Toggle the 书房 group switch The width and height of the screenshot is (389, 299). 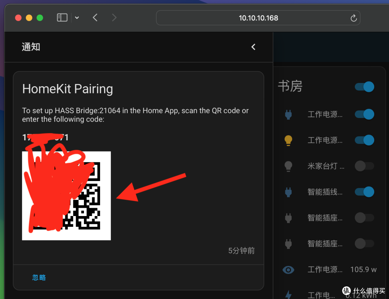[x=365, y=87]
